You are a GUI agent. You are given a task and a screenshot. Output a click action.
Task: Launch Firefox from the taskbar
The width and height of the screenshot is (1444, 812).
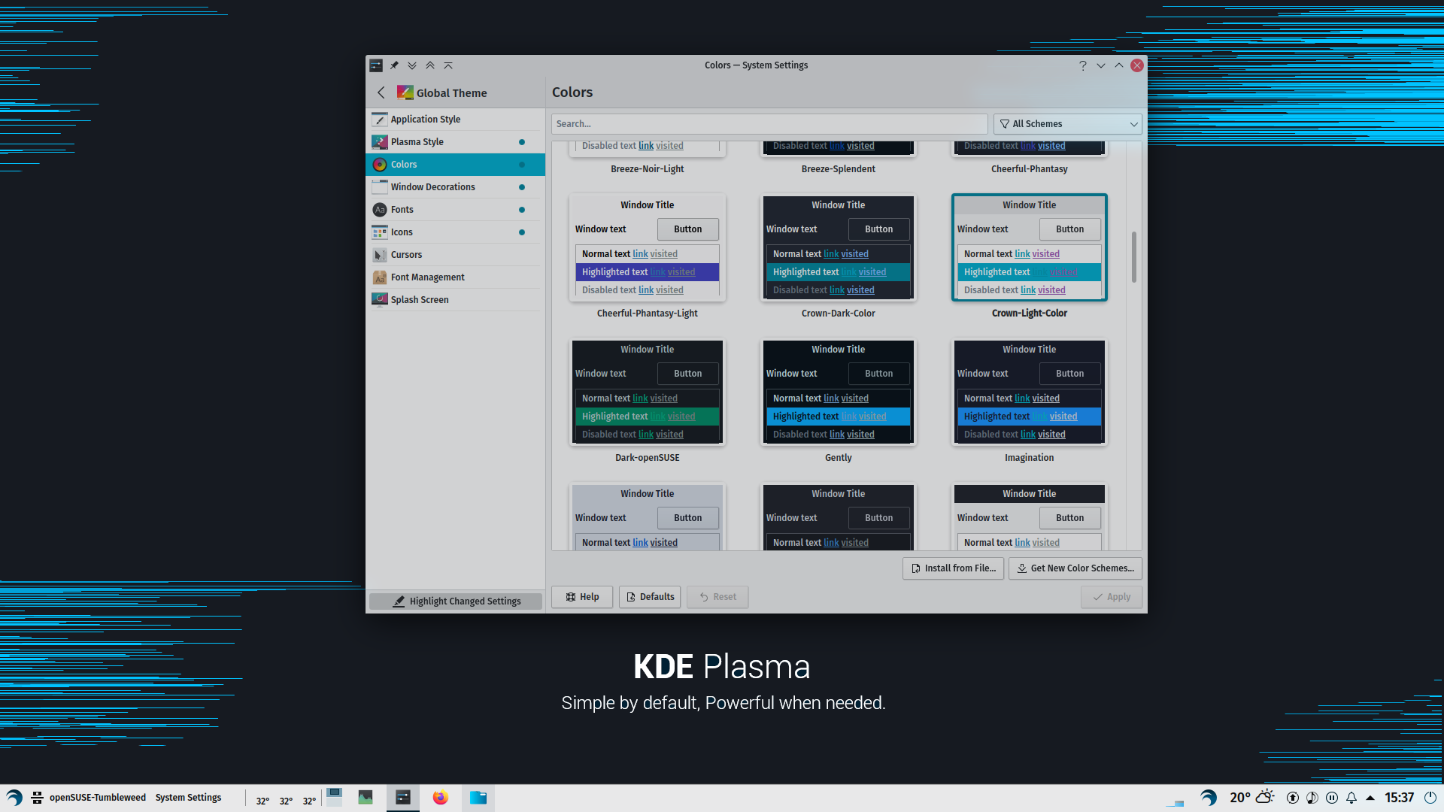click(x=441, y=797)
